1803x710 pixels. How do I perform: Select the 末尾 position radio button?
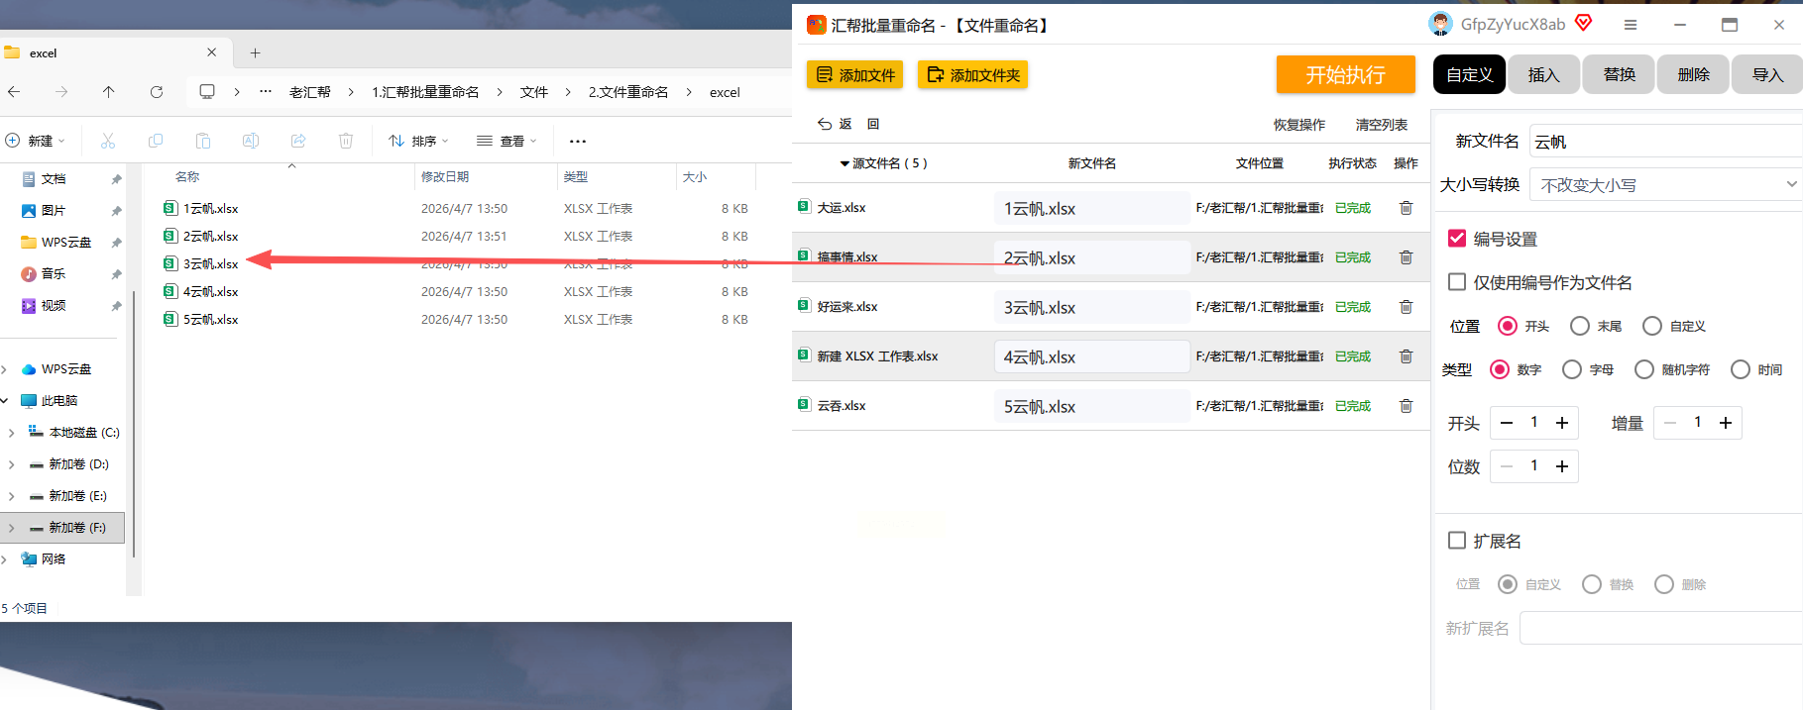[x=1580, y=326]
